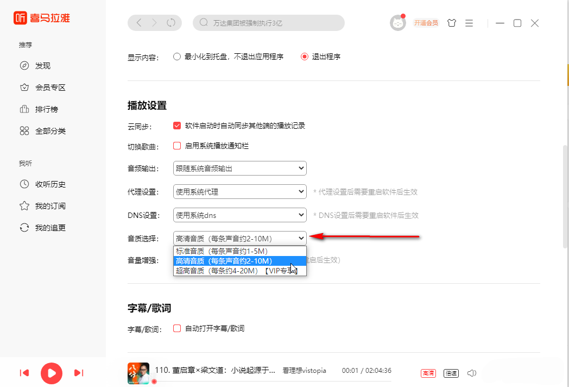Image resolution: width=569 pixels, height=387 pixels.
Task: Click the 会员专区 crown icon
Action: (24, 88)
